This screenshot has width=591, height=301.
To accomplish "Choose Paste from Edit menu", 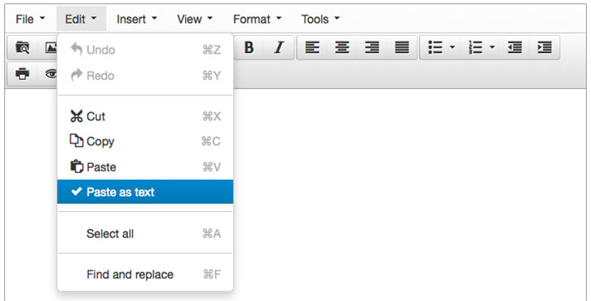I will pyautogui.click(x=145, y=166).
